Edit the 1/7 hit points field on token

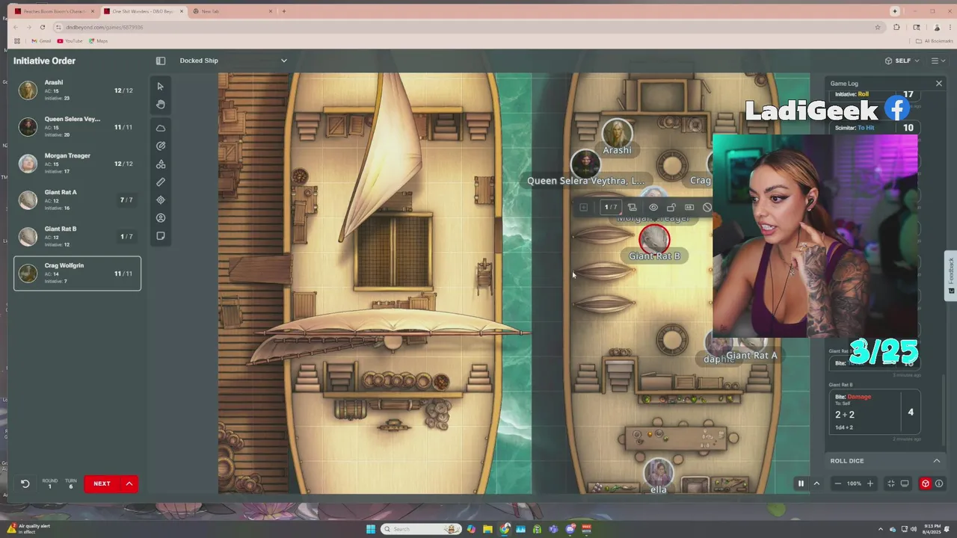(611, 207)
